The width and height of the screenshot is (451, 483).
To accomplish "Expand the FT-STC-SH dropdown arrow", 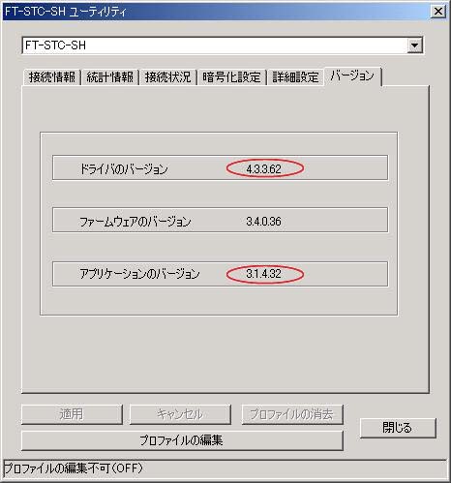I will [x=414, y=45].
